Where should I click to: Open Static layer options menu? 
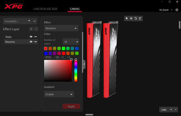35,37
